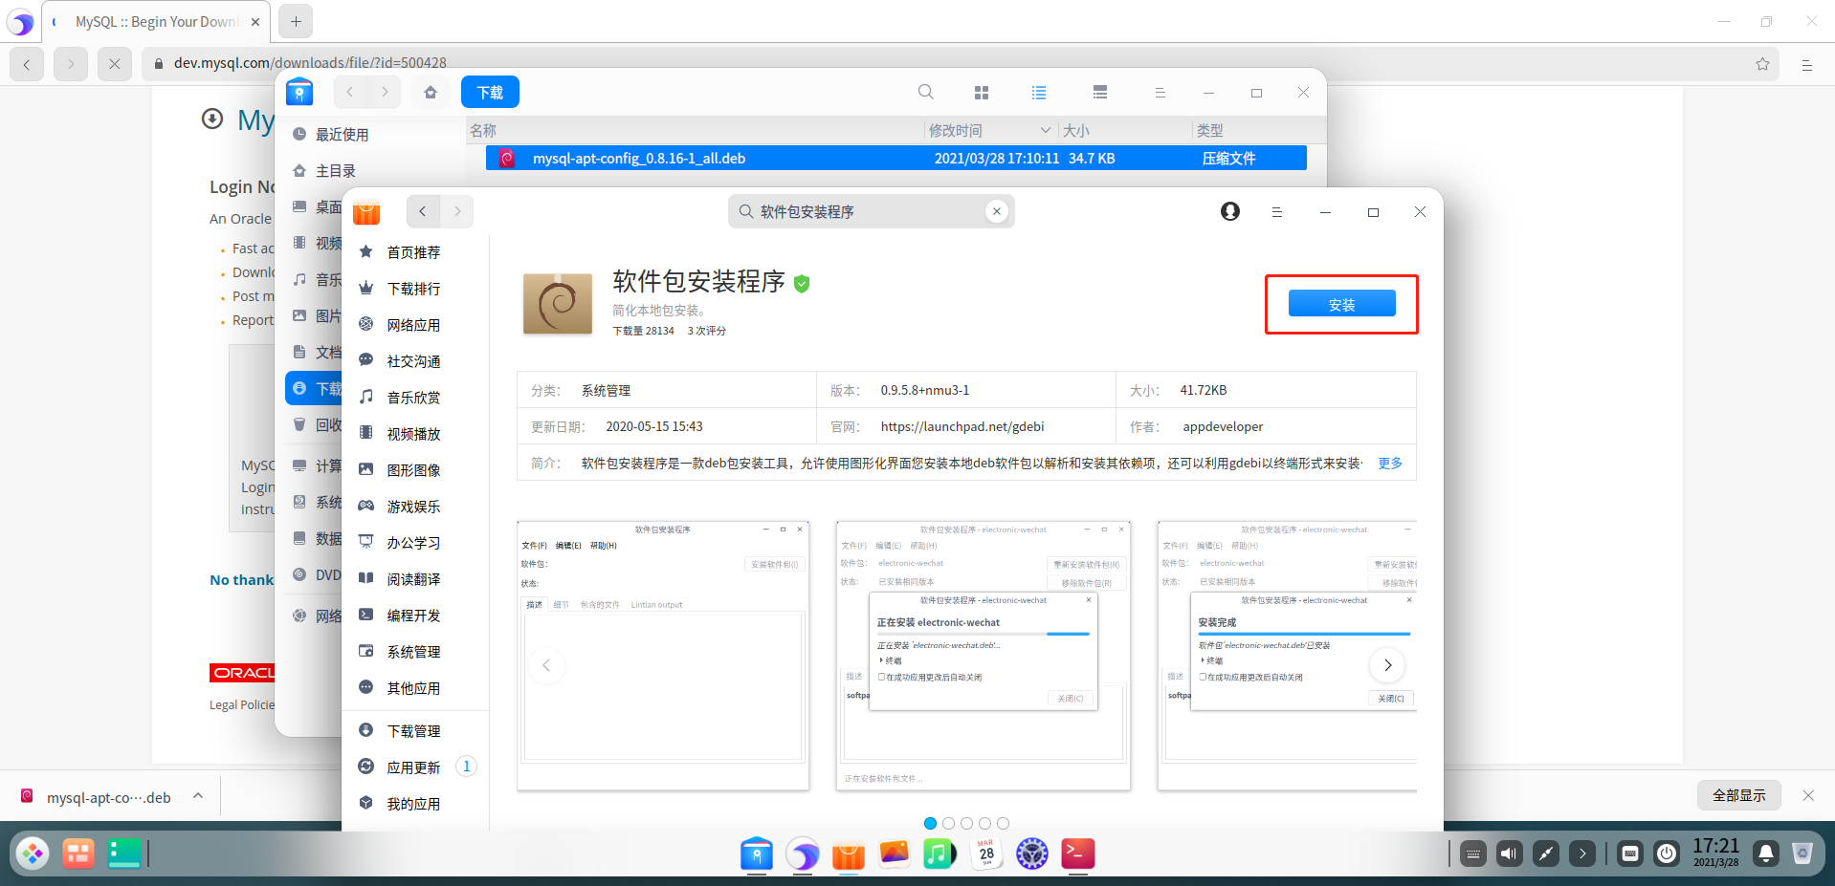The image size is (1835, 886).
Task: Open the first app screenshot thumbnail
Action: pos(663,656)
